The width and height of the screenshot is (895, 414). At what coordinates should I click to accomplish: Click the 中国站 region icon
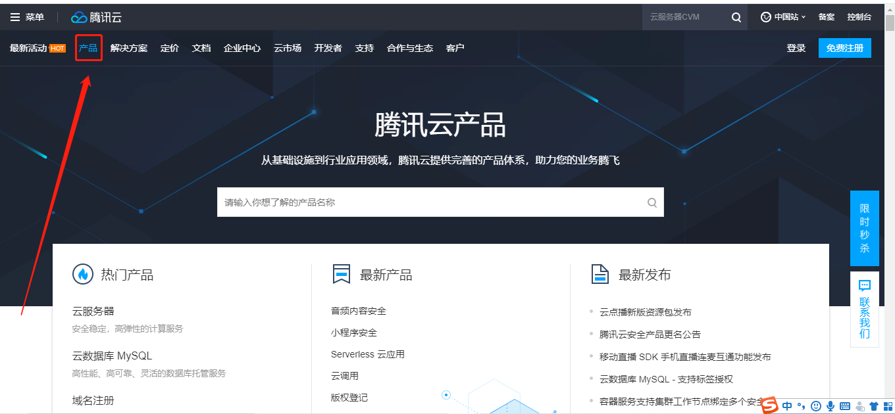766,17
